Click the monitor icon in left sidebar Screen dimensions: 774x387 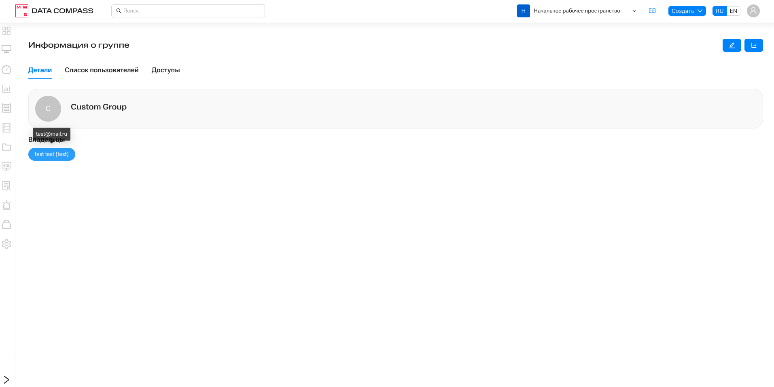click(x=6, y=49)
